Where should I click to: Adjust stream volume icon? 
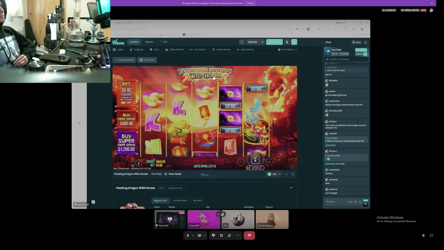424,235
